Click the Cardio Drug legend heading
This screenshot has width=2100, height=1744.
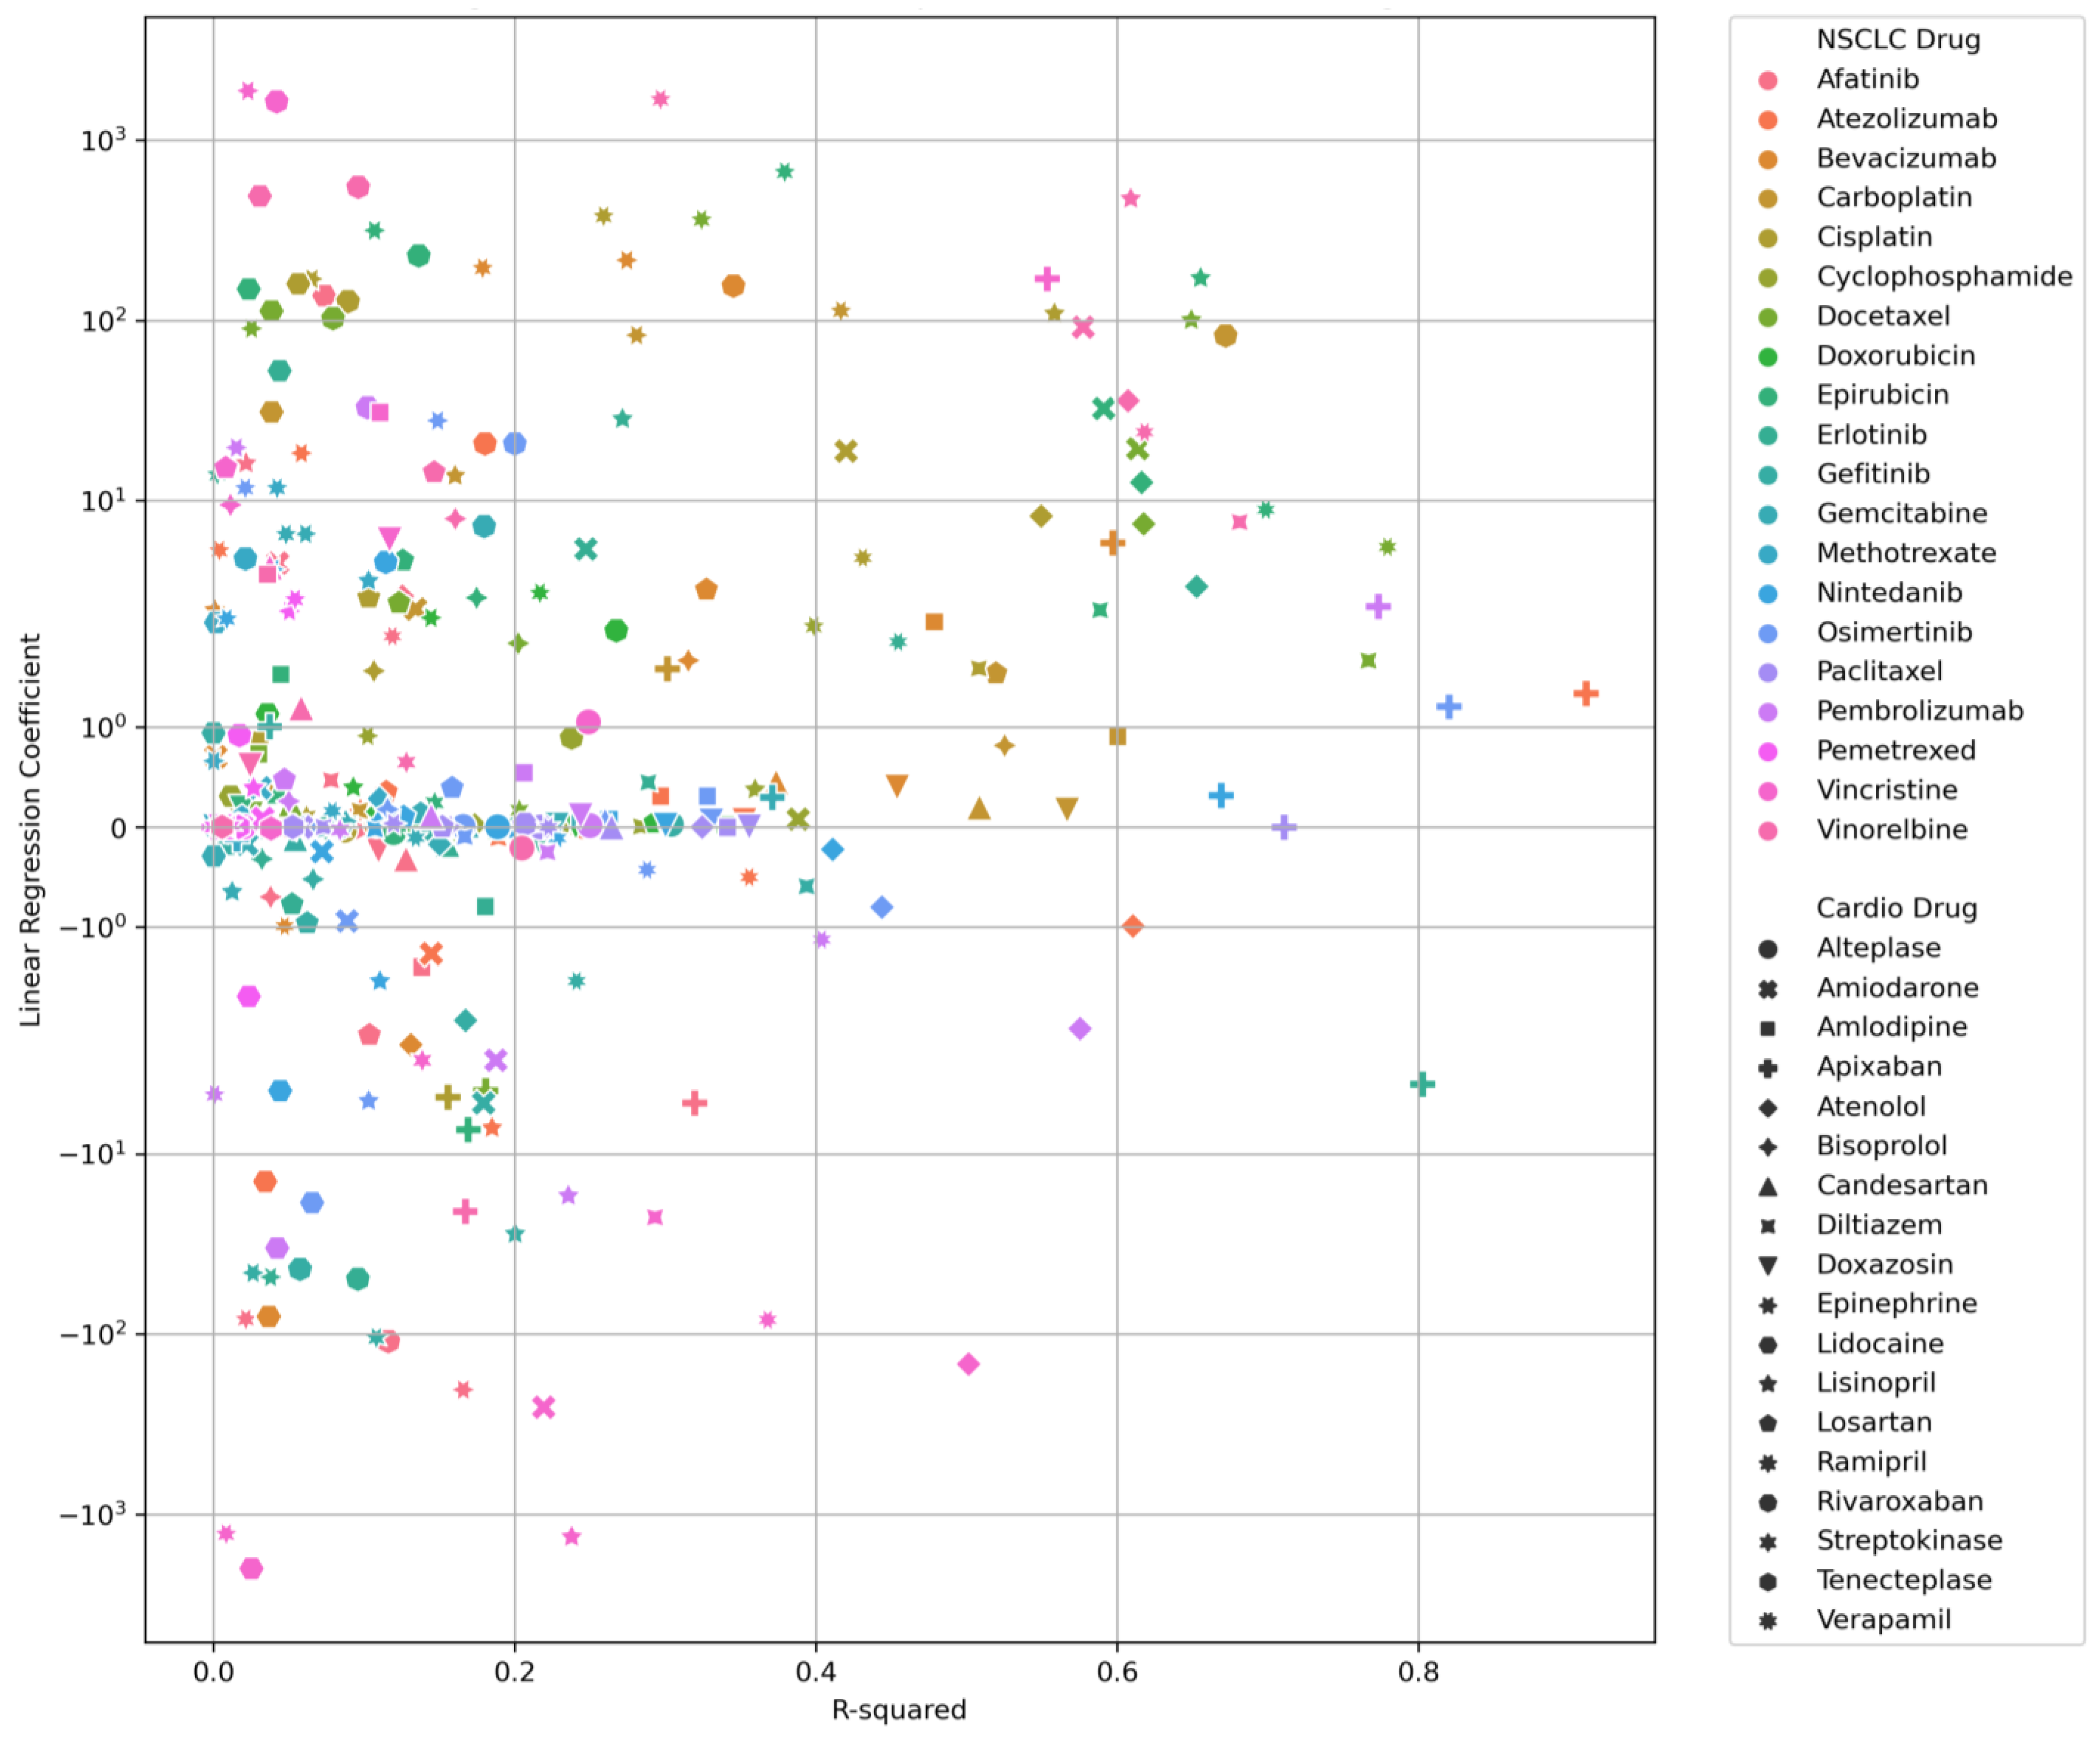point(1896,908)
